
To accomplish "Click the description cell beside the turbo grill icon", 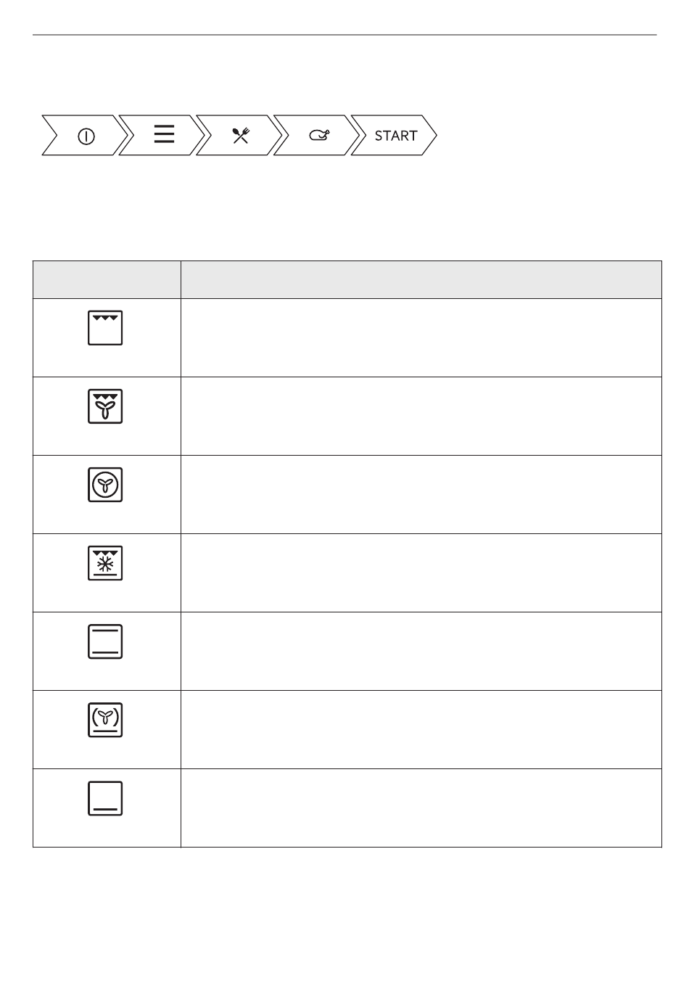I will [421, 416].
